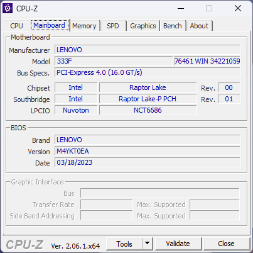Switch to the Memory tab
This screenshot has height=253, width=253.
pos(84,26)
